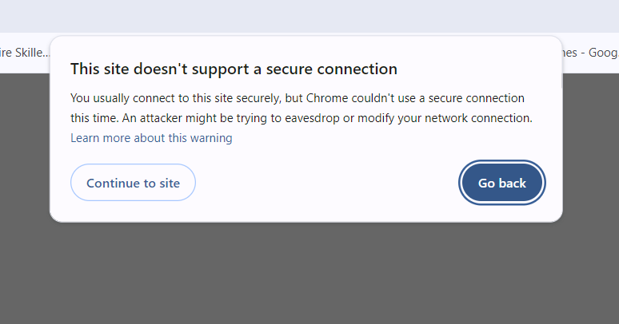Open the Learn more about this warning link
619x324 pixels.
(x=151, y=138)
